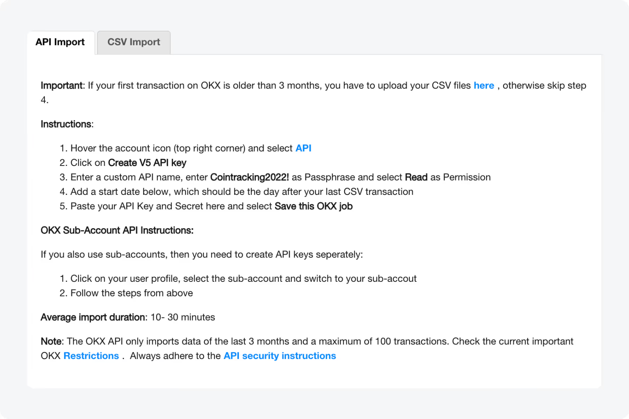Image resolution: width=629 pixels, height=419 pixels.
Task: Click the Average import duration label
Action: 93,317
